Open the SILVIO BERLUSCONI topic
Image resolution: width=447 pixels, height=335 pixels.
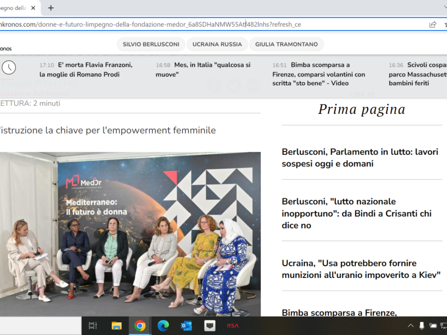tap(151, 45)
